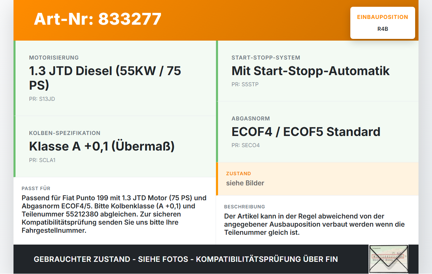Click the Fiat Punto 199 compatibility text
Image resolution: width=432 pixels, height=274 pixels.
coord(114,214)
